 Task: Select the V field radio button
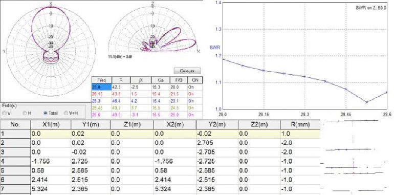(x=4, y=113)
